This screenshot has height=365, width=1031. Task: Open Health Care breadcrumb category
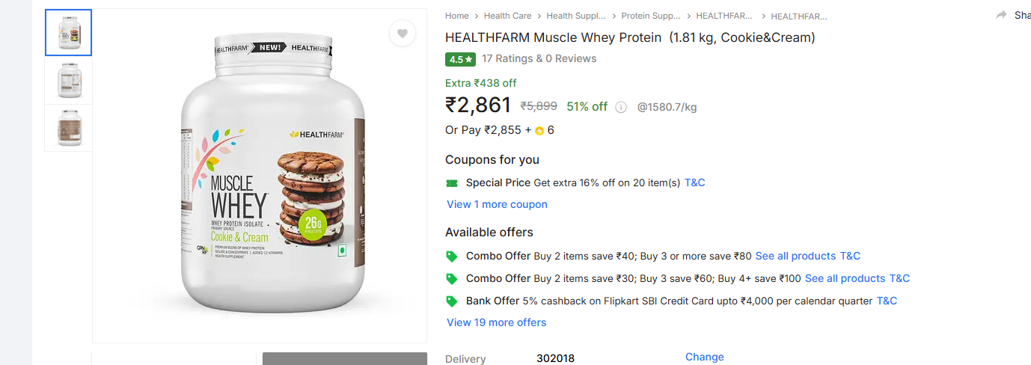(507, 16)
